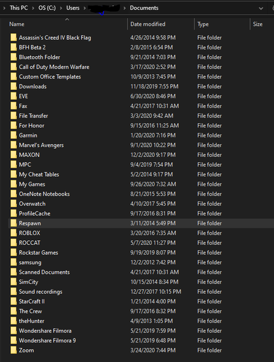Viewport: 274px width, 362px height.
Task: Select the Assassin's Creed IV Black Flag folder icon
Action: (14, 37)
